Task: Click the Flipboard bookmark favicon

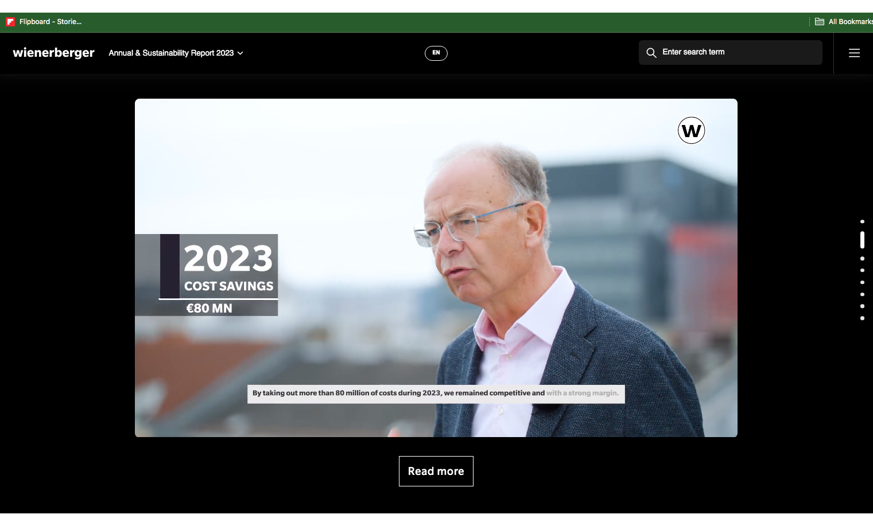Action: click(10, 22)
